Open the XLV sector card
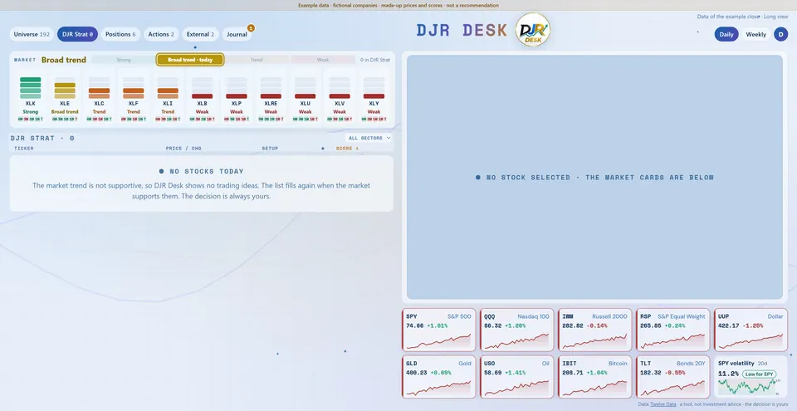 click(x=340, y=96)
